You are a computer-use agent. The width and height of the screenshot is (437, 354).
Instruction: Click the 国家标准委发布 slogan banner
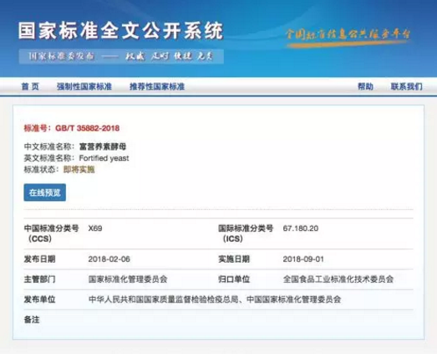click(x=121, y=56)
